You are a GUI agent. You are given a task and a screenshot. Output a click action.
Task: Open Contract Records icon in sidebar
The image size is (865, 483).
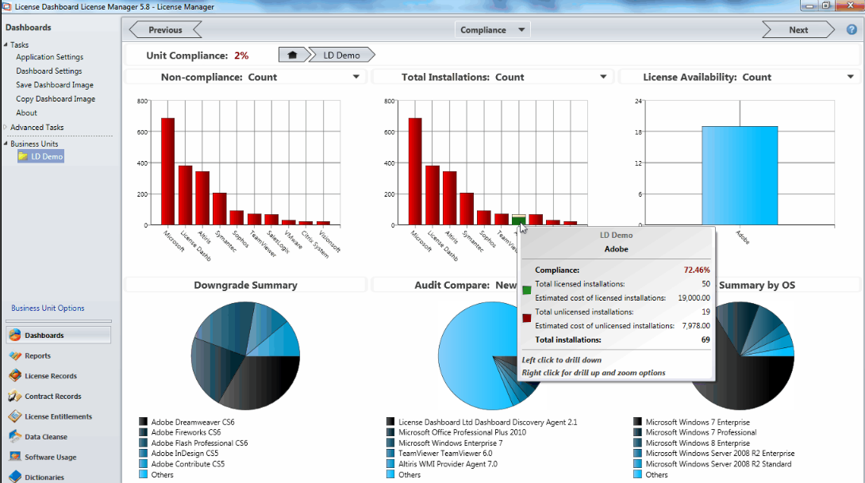coord(14,397)
